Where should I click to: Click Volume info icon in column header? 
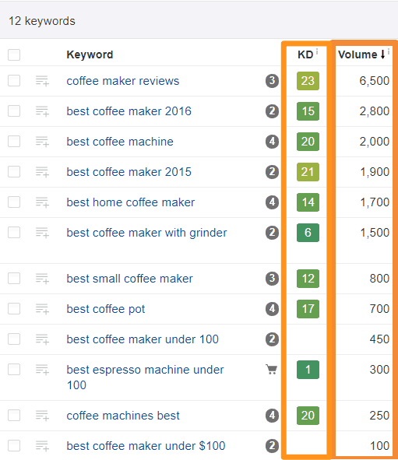389,51
